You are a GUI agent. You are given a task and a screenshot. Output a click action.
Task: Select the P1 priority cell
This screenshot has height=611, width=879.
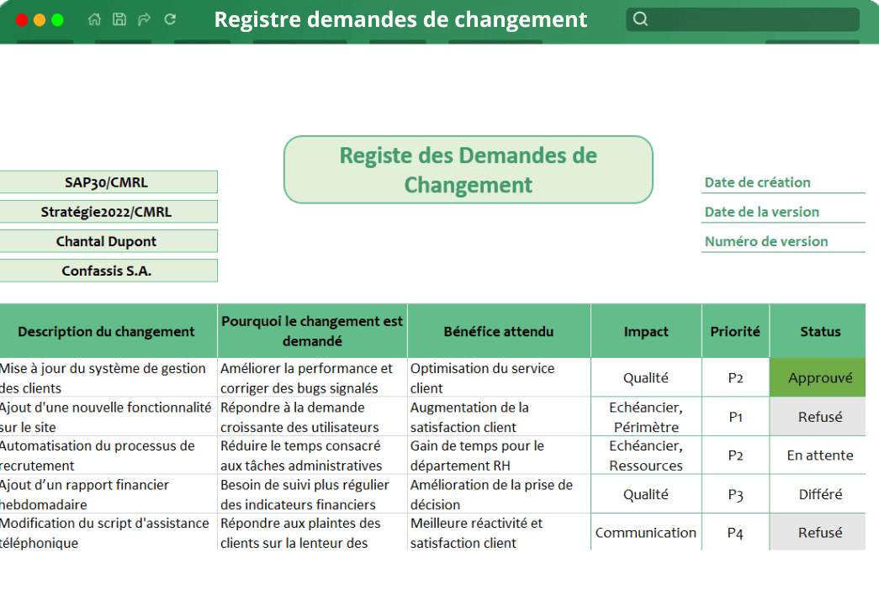[x=735, y=416]
